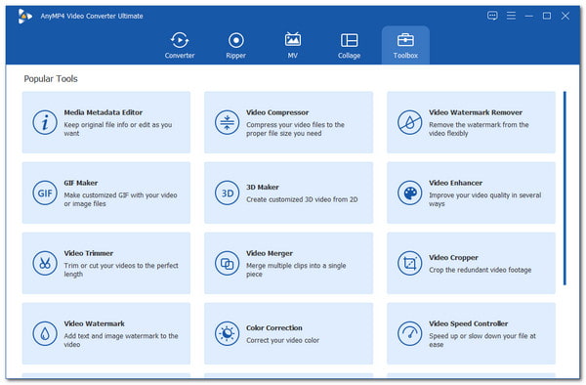Go to the Collage tab
This screenshot has width=586, height=385.
[349, 45]
